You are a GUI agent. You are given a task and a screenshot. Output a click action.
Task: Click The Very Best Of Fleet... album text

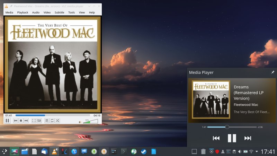pos(252,112)
